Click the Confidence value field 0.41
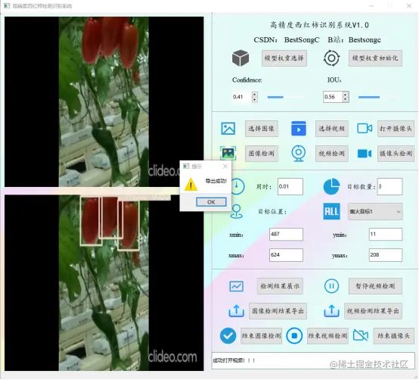419x380 pixels. click(x=241, y=97)
